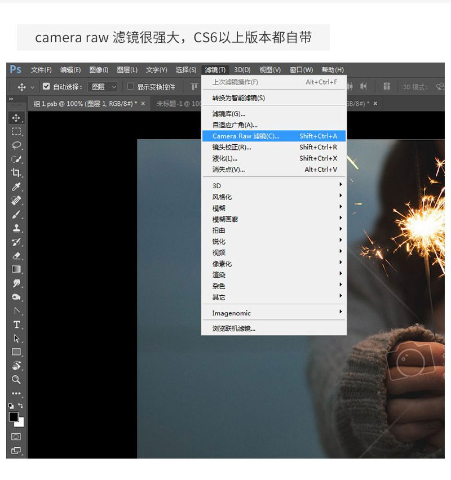Expand the 视频 submenu
451x480 pixels.
[x=274, y=252]
